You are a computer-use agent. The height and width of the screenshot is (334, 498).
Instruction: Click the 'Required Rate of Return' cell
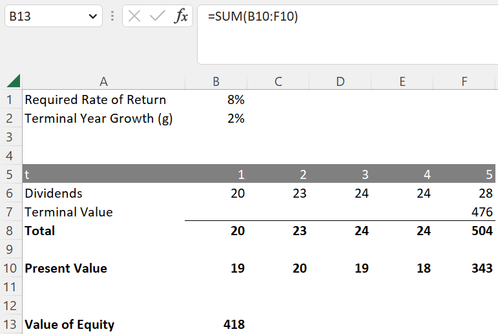point(103,99)
